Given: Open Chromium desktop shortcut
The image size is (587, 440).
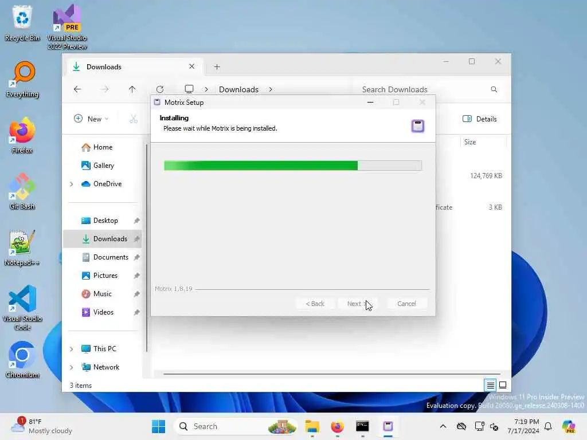Looking at the screenshot, I should pyautogui.click(x=22, y=360).
